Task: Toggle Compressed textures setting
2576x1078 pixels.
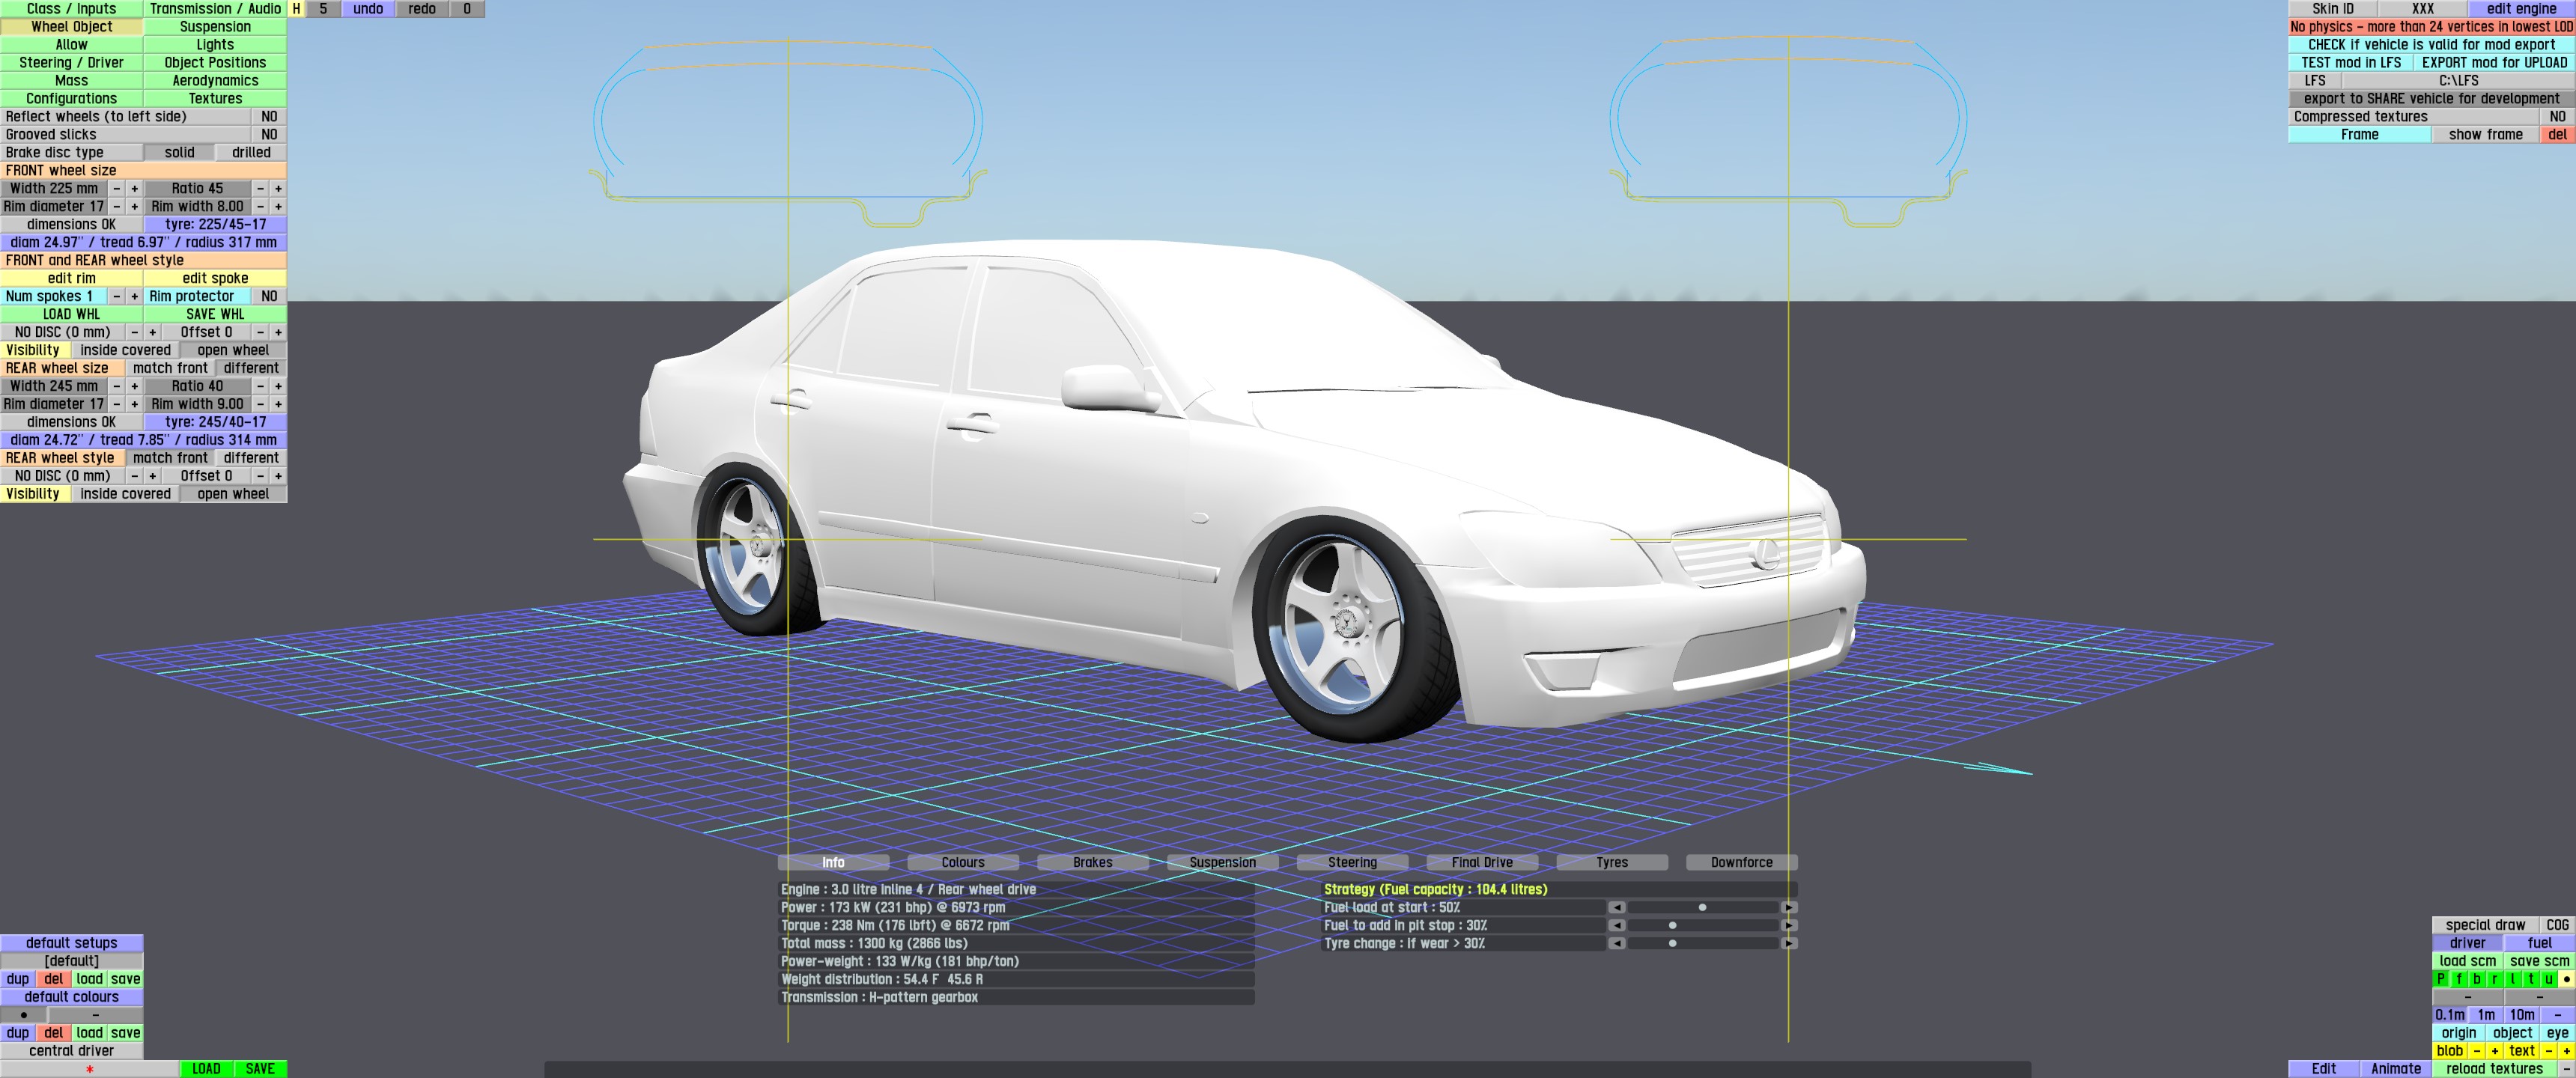Action: [x=2557, y=116]
